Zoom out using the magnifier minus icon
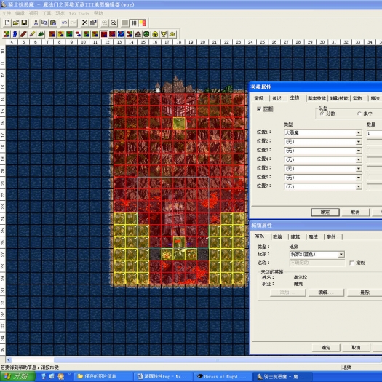The height and width of the screenshot is (382, 382). coord(114,23)
